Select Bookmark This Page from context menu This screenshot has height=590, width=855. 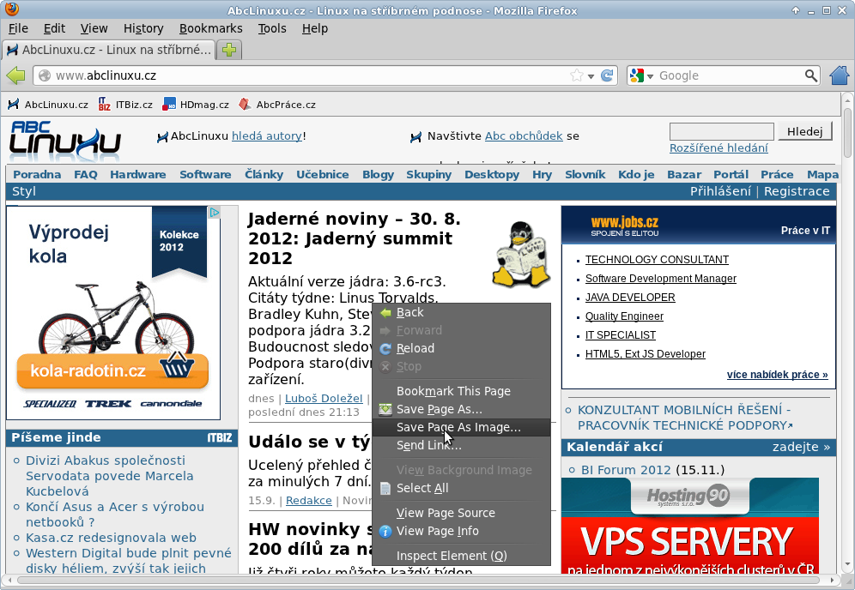click(461, 391)
